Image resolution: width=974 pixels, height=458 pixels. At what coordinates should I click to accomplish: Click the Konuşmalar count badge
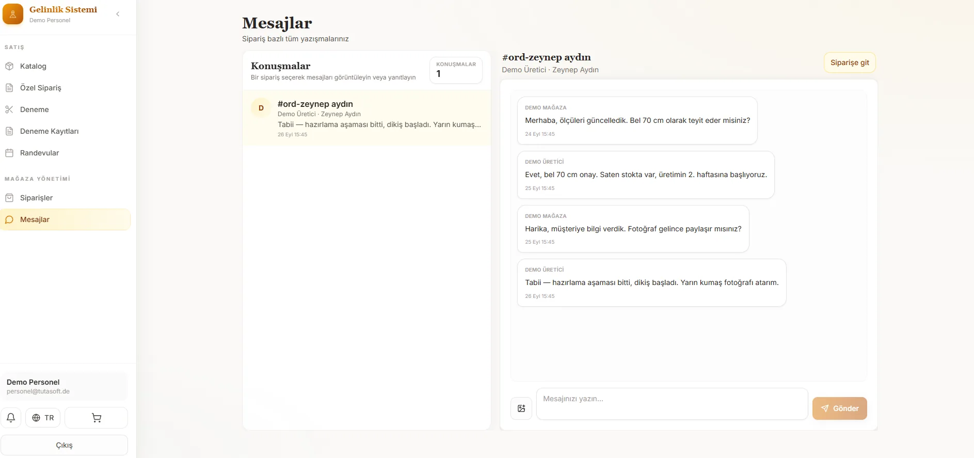point(456,70)
